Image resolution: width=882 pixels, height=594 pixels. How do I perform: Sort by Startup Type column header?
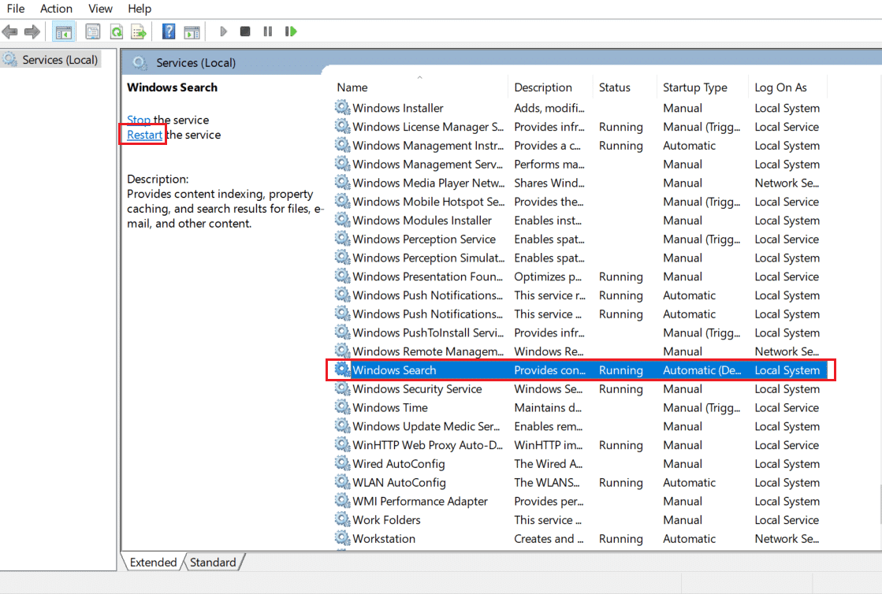(702, 87)
